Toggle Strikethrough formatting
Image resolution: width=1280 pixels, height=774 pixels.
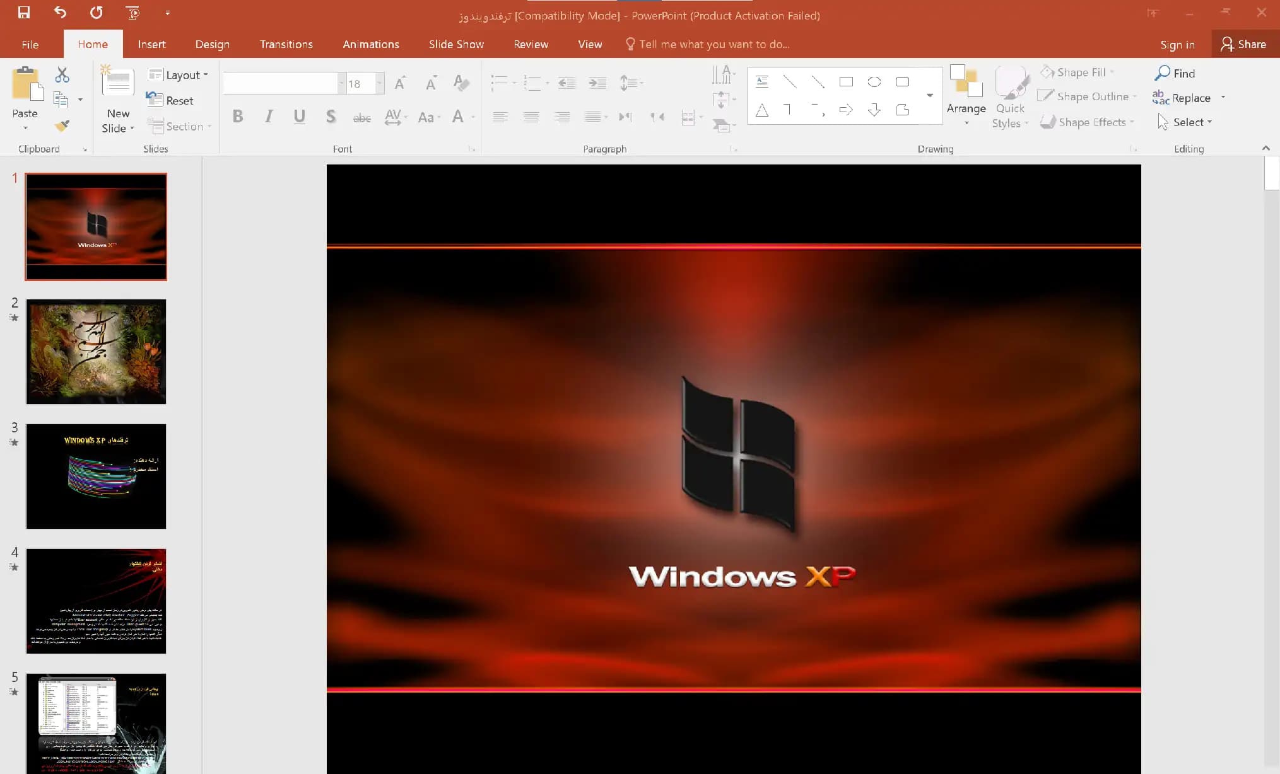point(361,117)
